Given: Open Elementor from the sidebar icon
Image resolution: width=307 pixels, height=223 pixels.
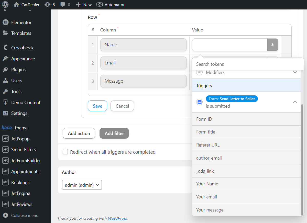Looking at the screenshot, I should pos(5,23).
